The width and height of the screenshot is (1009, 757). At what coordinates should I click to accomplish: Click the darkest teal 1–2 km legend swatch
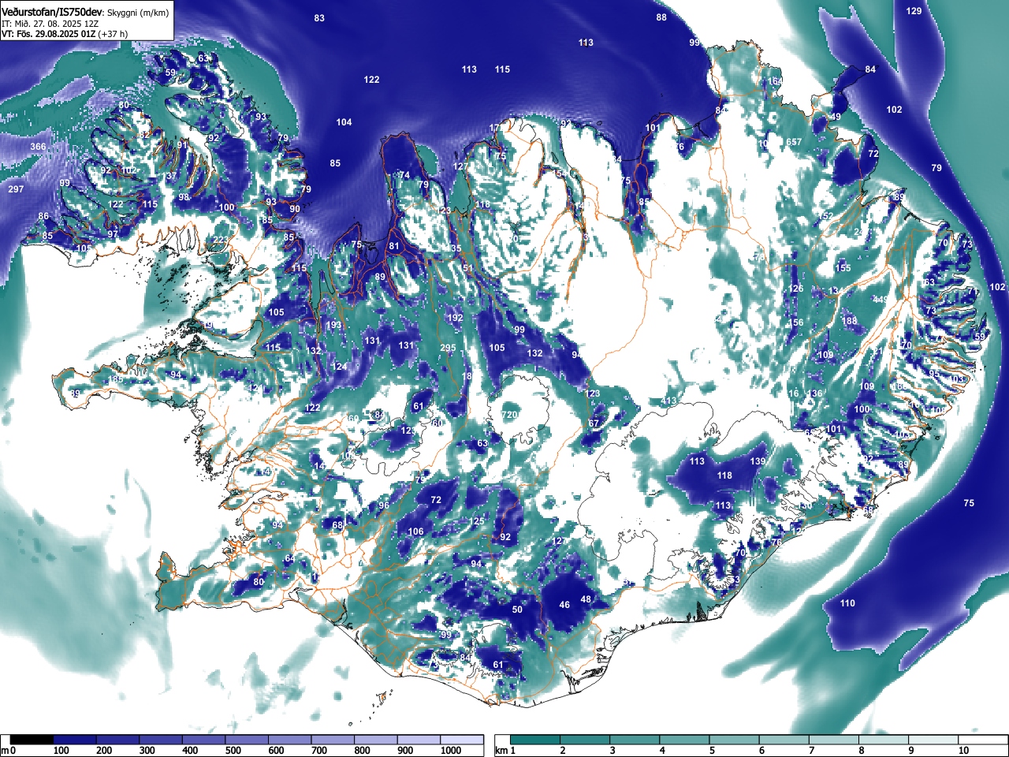tap(537, 740)
